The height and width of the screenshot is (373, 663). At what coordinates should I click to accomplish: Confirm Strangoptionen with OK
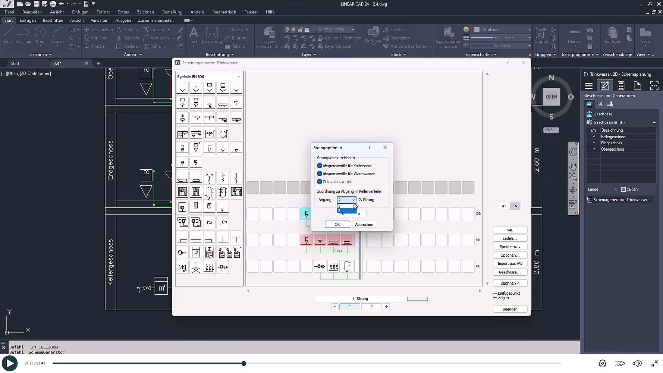[337, 225]
